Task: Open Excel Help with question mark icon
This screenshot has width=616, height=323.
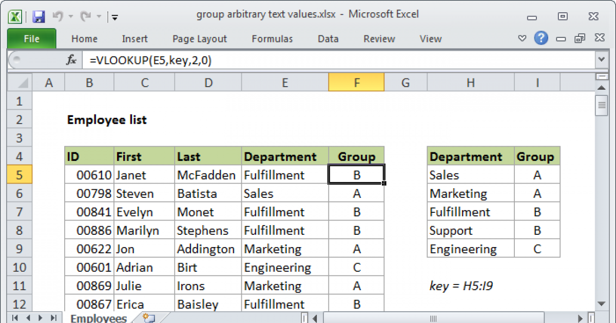Action: (541, 38)
